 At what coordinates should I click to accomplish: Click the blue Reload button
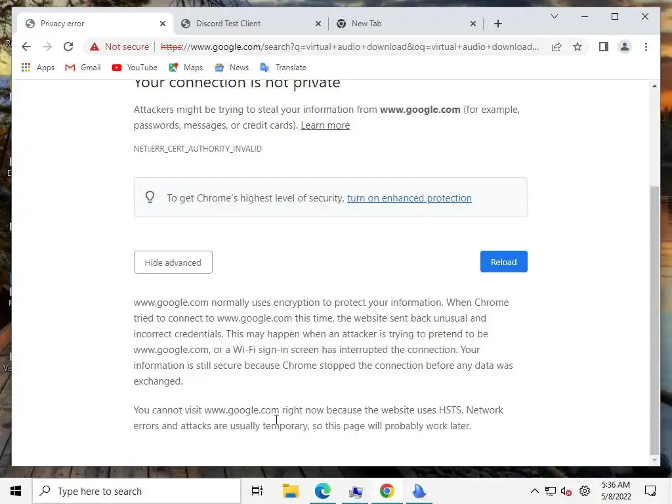point(503,262)
